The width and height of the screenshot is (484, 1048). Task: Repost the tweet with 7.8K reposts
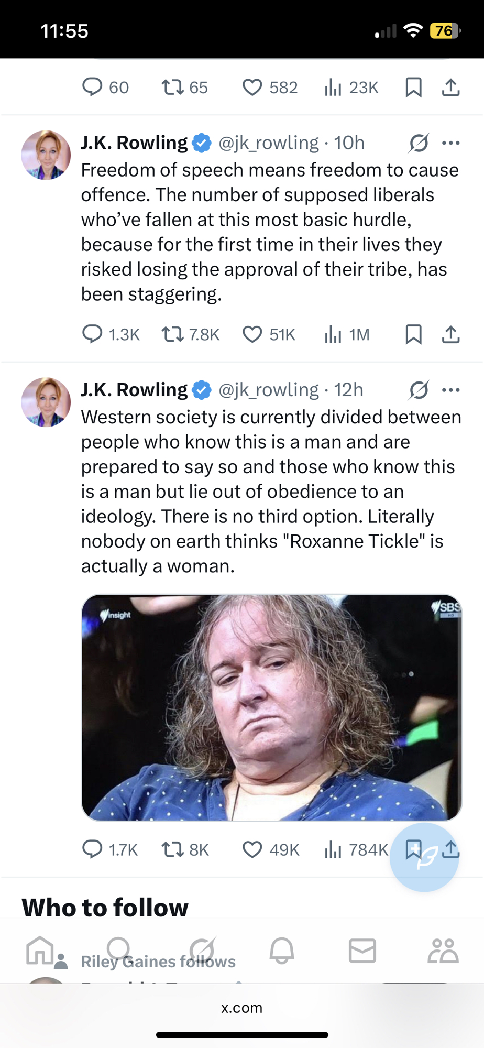click(x=172, y=334)
